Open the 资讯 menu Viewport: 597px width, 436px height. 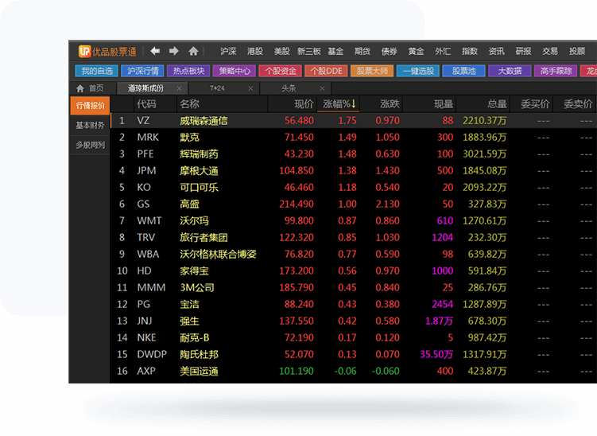click(x=497, y=51)
